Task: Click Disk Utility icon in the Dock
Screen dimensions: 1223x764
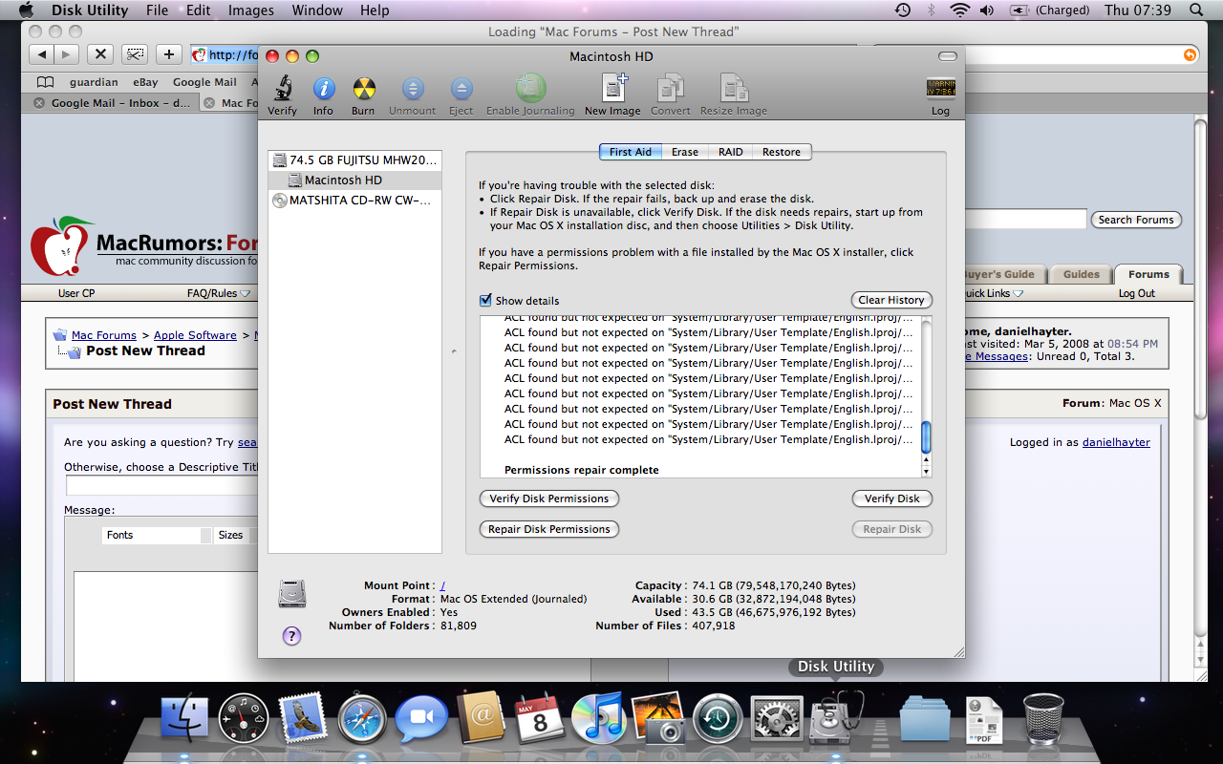Action: pos(836,716)
